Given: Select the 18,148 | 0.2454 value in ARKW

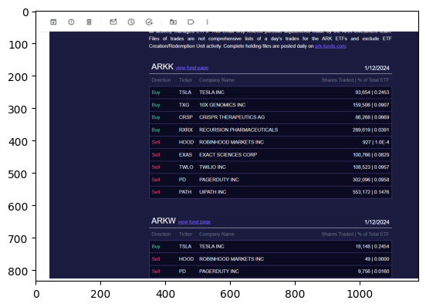Looking at the screenshot, I should click(372, 247).
